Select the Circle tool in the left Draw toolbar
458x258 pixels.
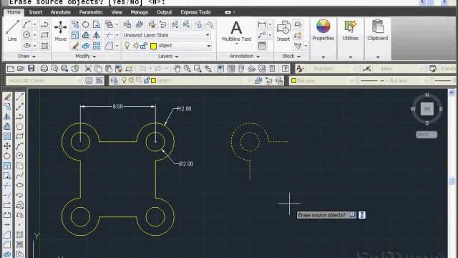19,156
